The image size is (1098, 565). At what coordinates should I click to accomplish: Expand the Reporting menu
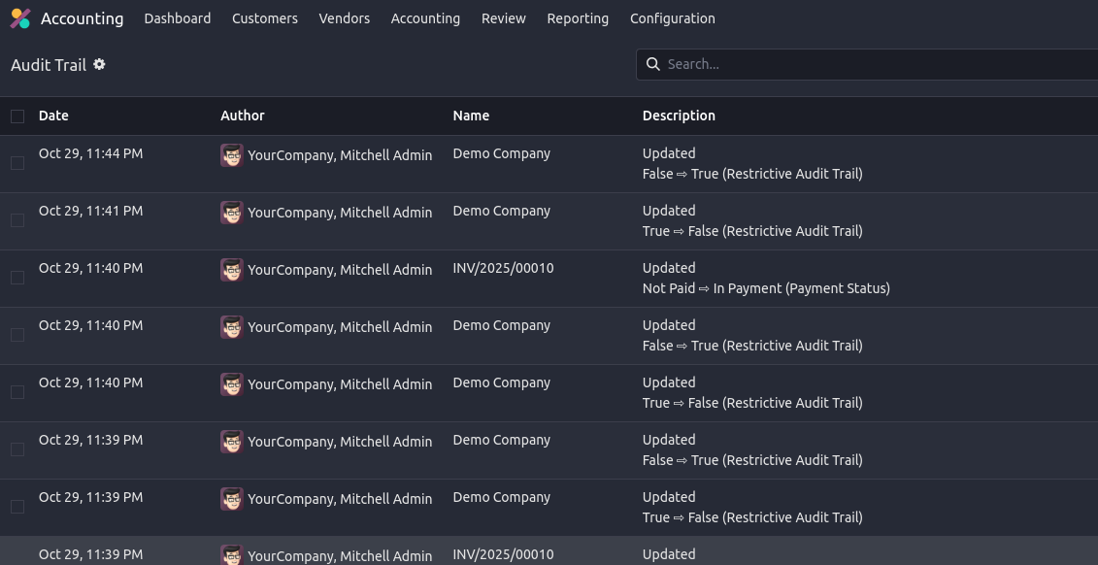click(578, 18)
